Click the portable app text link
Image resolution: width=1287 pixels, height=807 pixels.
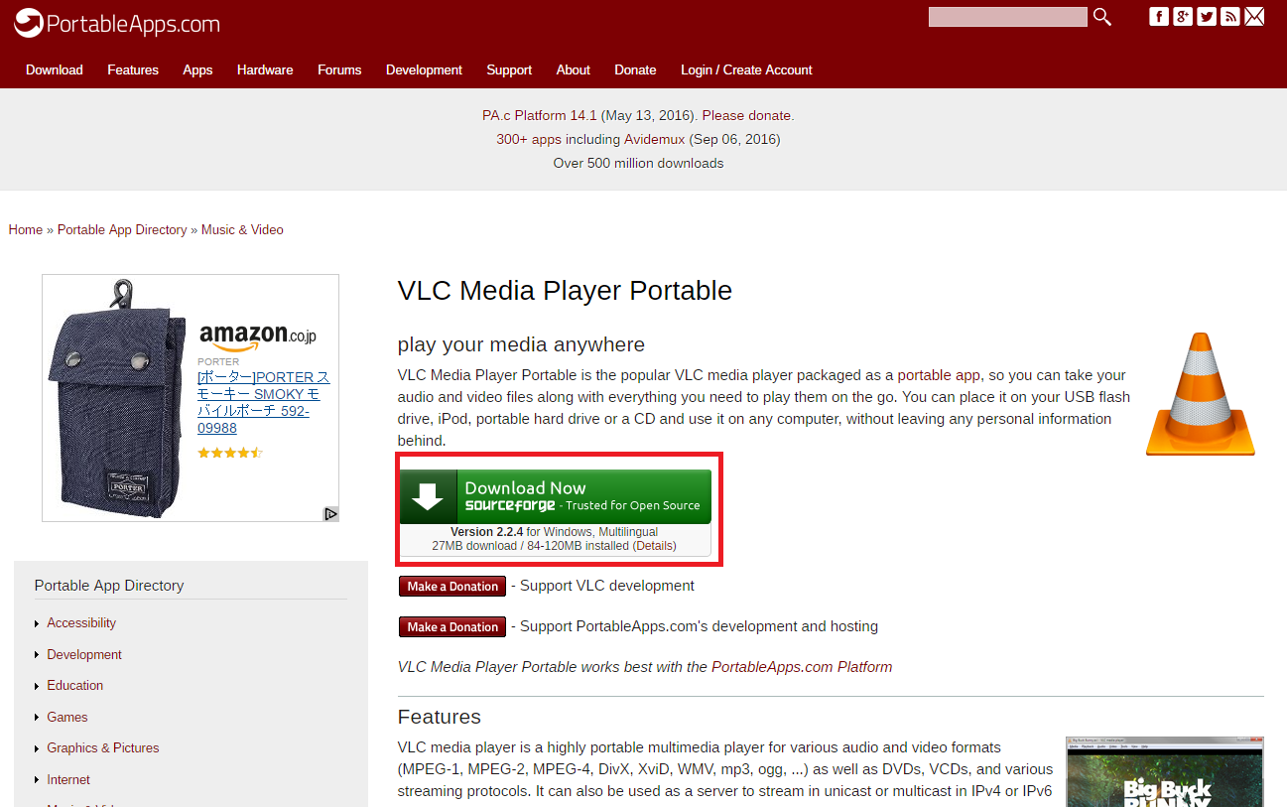pyautogui.click(x=939, y=375)
